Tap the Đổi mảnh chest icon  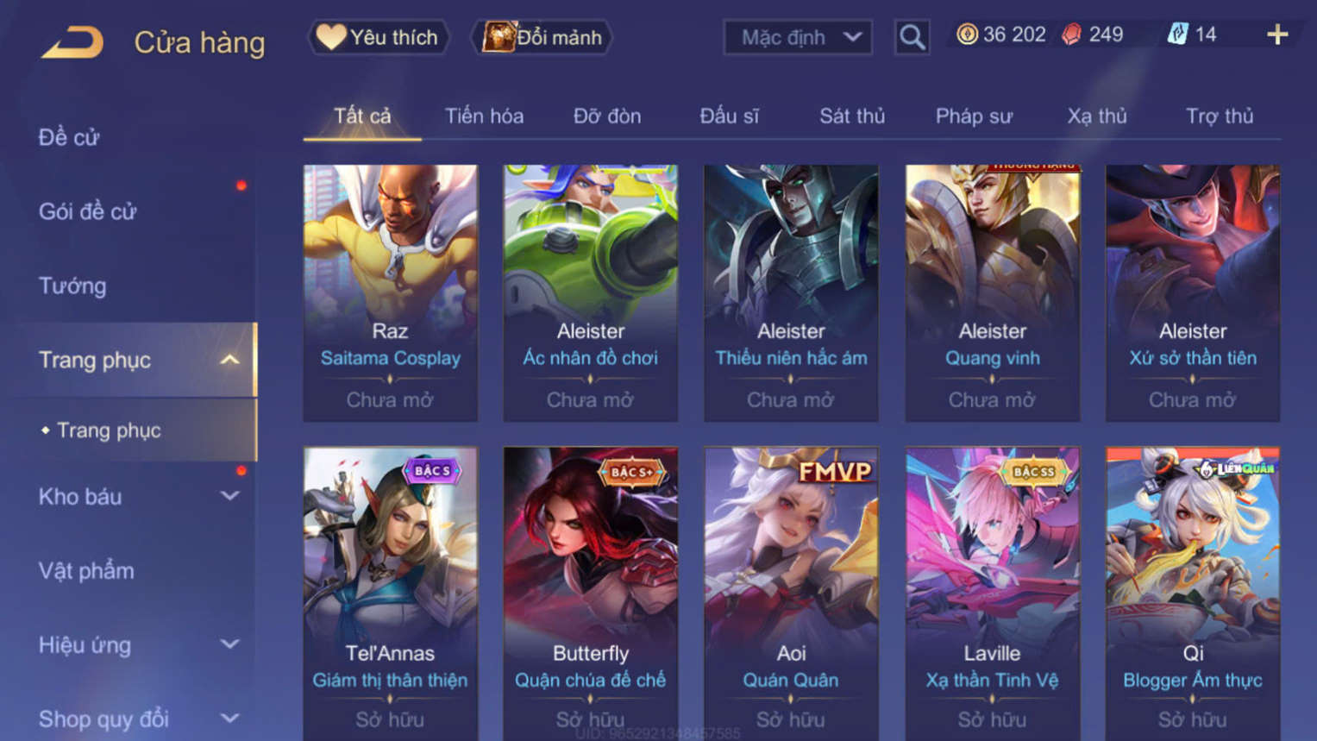(x=499, y=37)
